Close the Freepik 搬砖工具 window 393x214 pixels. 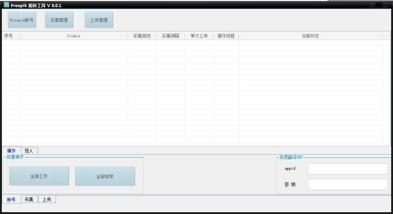pos(385,5)
